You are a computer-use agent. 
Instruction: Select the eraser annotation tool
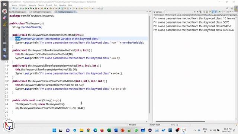pyautogui.click(x=4, y=17)
